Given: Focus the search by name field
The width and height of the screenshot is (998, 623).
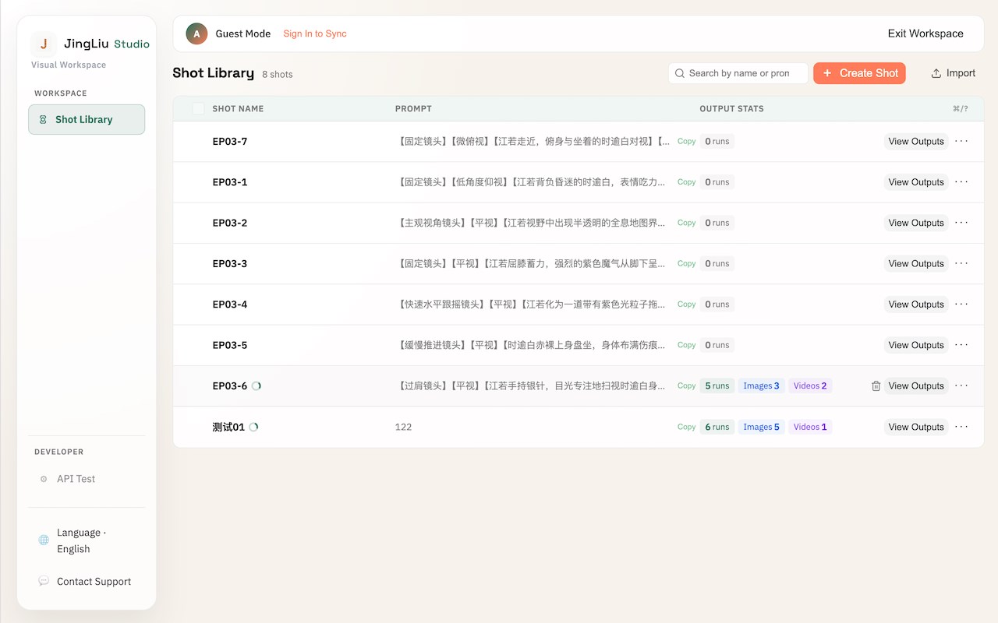Looking at the screenshot, I should tap(738, 73).
